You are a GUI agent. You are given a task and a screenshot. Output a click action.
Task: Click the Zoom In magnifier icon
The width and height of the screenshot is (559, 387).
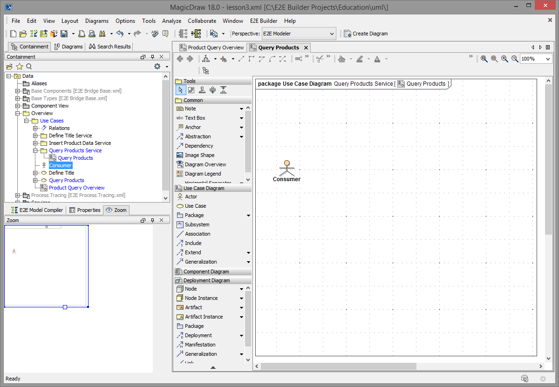504,59
